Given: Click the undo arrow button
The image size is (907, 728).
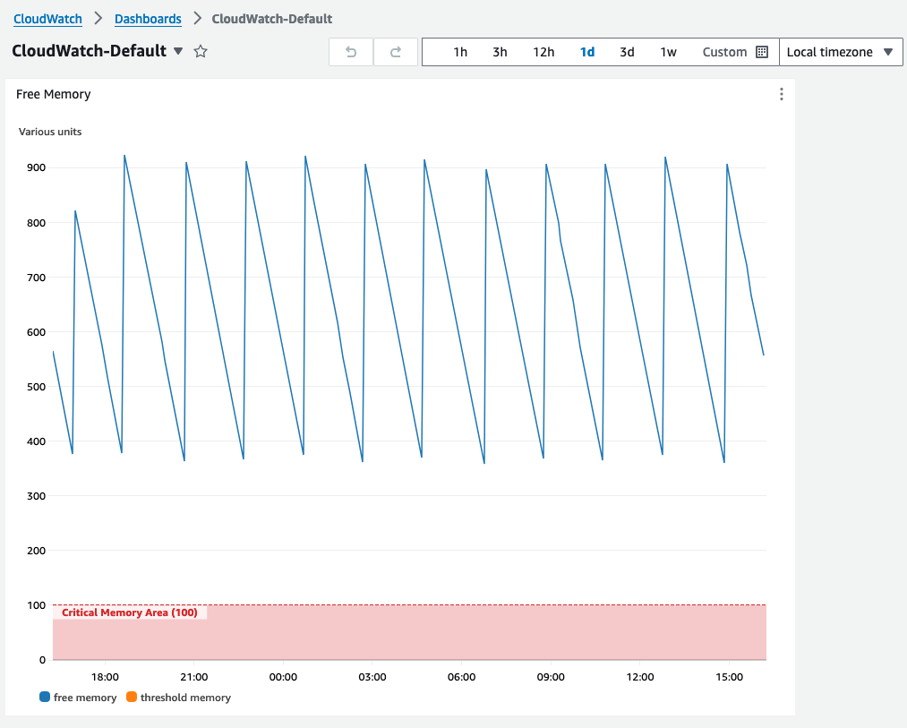Looking at the screenshot, I should [x=351, y=52].
